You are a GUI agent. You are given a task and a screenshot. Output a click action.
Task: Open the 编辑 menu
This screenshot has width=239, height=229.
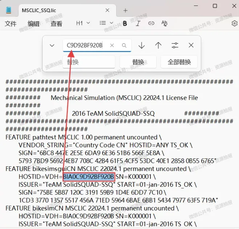pos(33,24)
